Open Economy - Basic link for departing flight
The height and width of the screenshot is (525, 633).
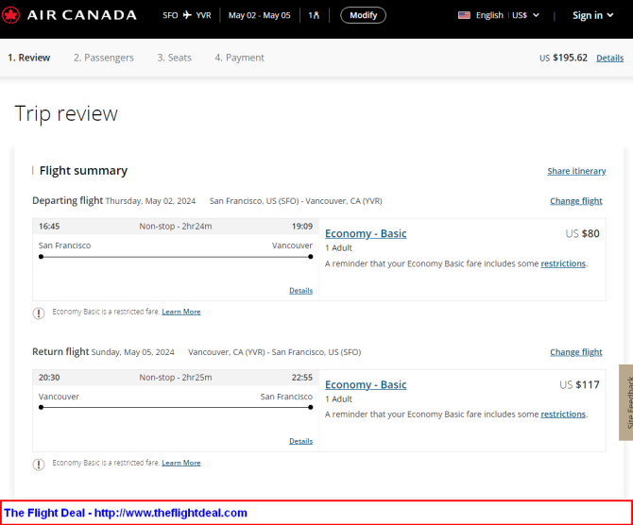point(366,233)
